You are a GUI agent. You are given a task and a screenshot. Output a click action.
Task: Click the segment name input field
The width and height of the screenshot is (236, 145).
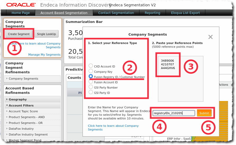tap(174, 113)
